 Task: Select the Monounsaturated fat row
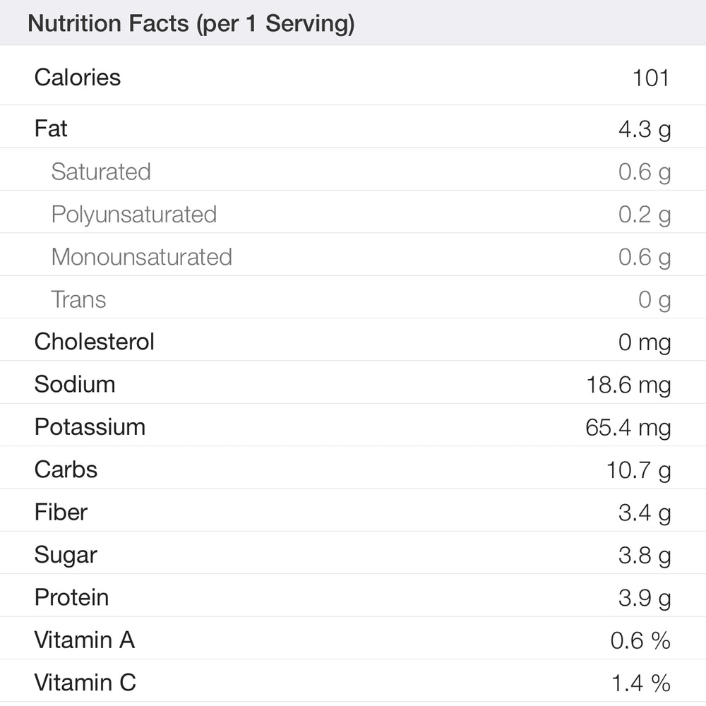141,256
